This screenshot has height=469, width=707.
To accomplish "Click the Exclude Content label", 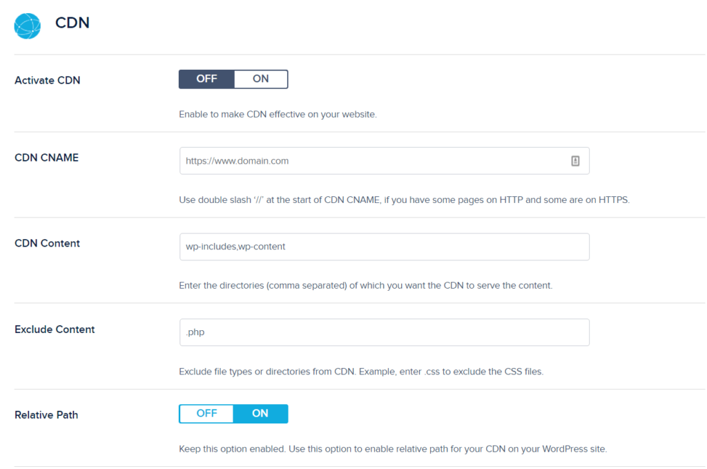I will point(55,329).
